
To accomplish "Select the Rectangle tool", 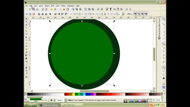I will point(26,34).
